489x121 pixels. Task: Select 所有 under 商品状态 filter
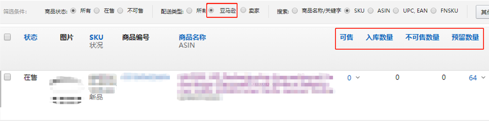[x=73, y=11]
